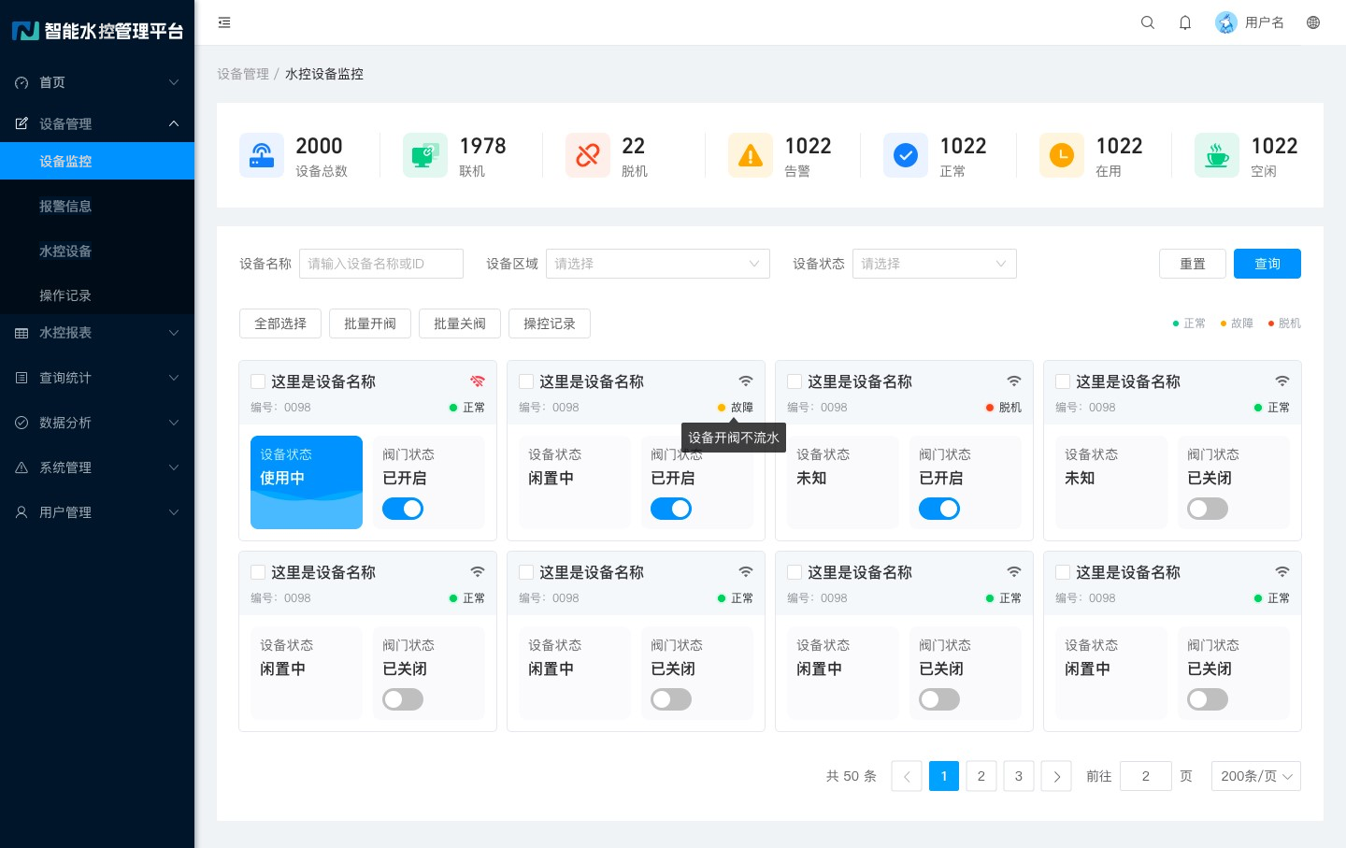This screenshot has height=848, width=1346.
Task: Click the 查询 button
Action: [1267, 264]
